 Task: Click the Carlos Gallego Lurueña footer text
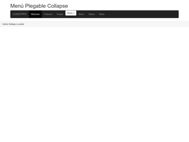pos(13,24)
